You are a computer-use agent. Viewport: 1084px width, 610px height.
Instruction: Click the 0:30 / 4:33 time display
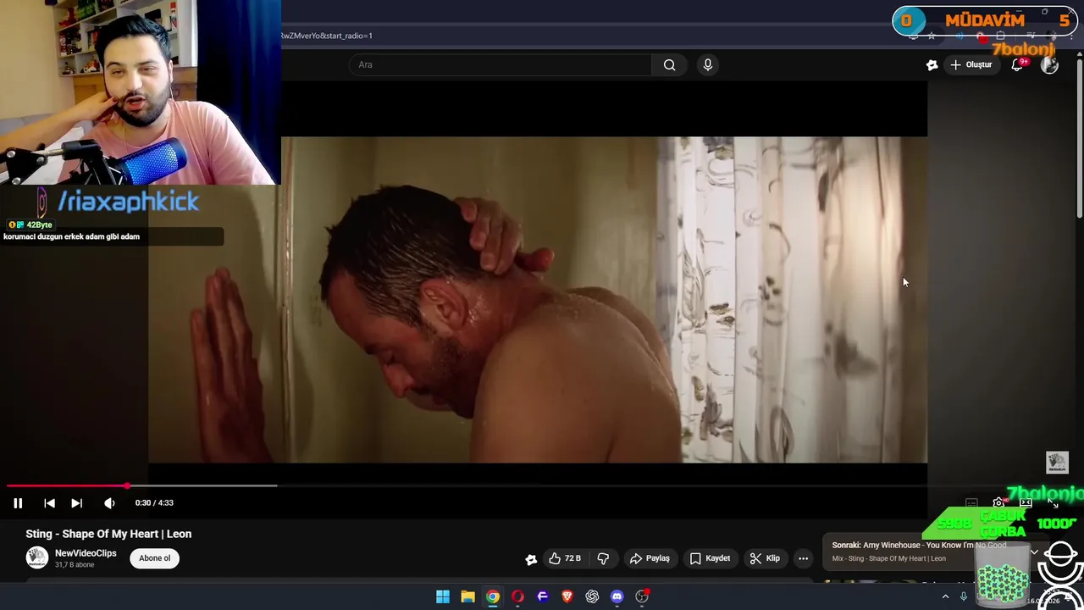[154, 503]
